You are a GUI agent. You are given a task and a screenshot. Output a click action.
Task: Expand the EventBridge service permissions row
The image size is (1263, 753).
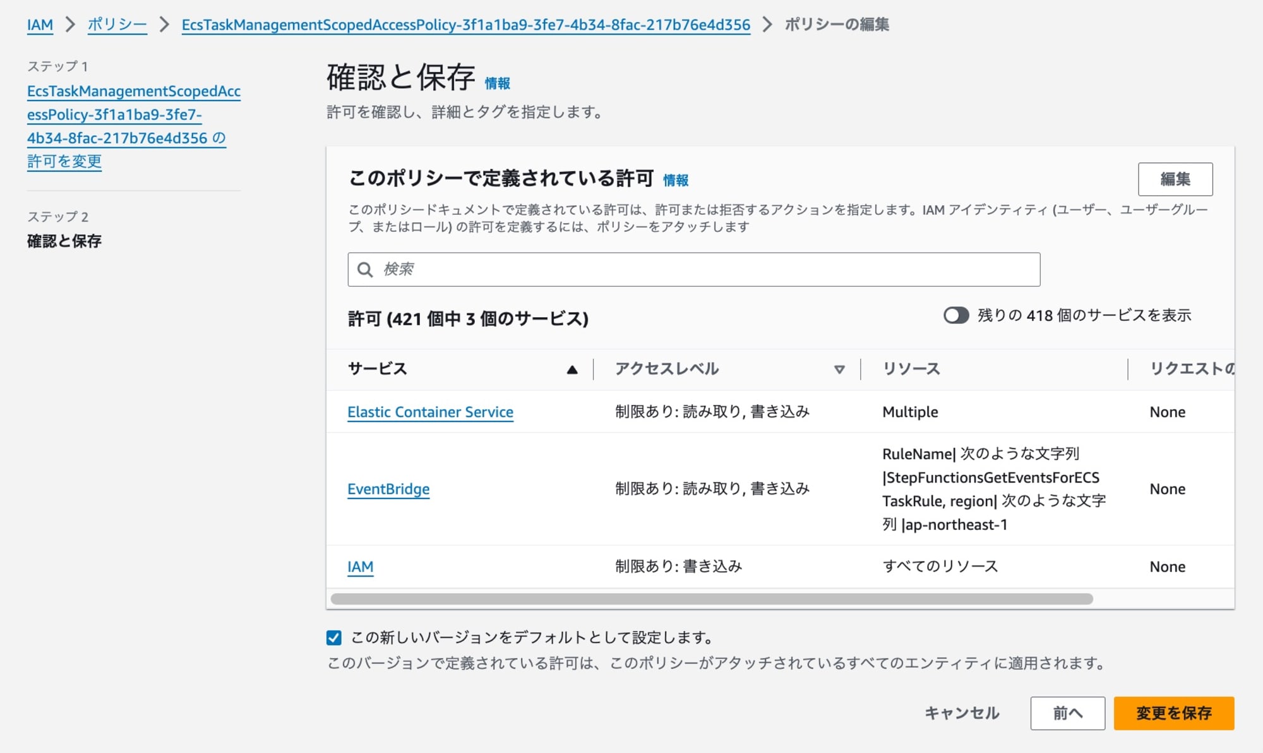[x=388, y=488]
